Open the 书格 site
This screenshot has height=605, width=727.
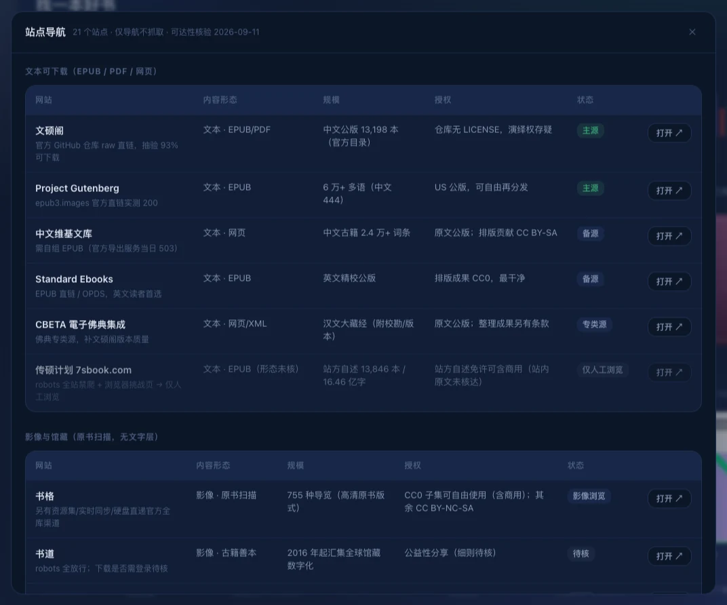[669, 499]
